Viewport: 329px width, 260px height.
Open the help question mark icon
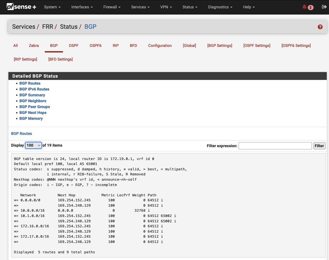320,27
